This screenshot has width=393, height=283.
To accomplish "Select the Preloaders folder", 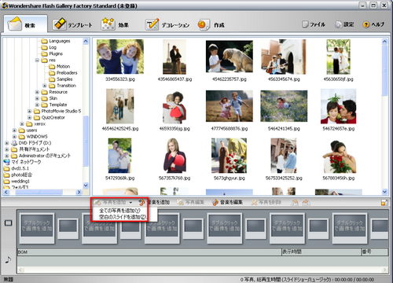I will click(x=64, y=73).
